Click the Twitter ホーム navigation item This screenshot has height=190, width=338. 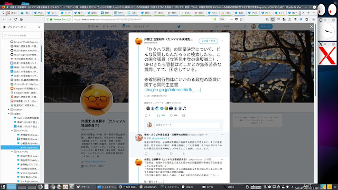pos(93,26)
